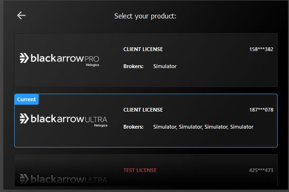
Task: Go back using the left arrow icon
Action: (x=21, y=16)
